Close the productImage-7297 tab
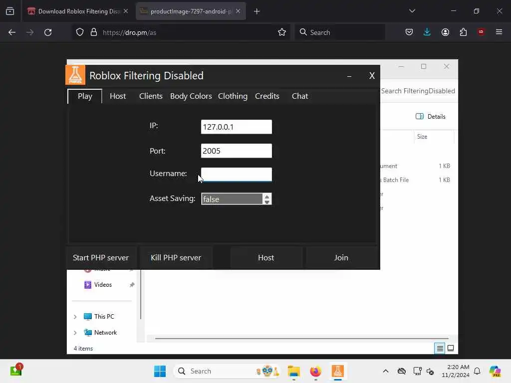The height and width of the screenshot is (383, 511). click(x=238, y=11)
